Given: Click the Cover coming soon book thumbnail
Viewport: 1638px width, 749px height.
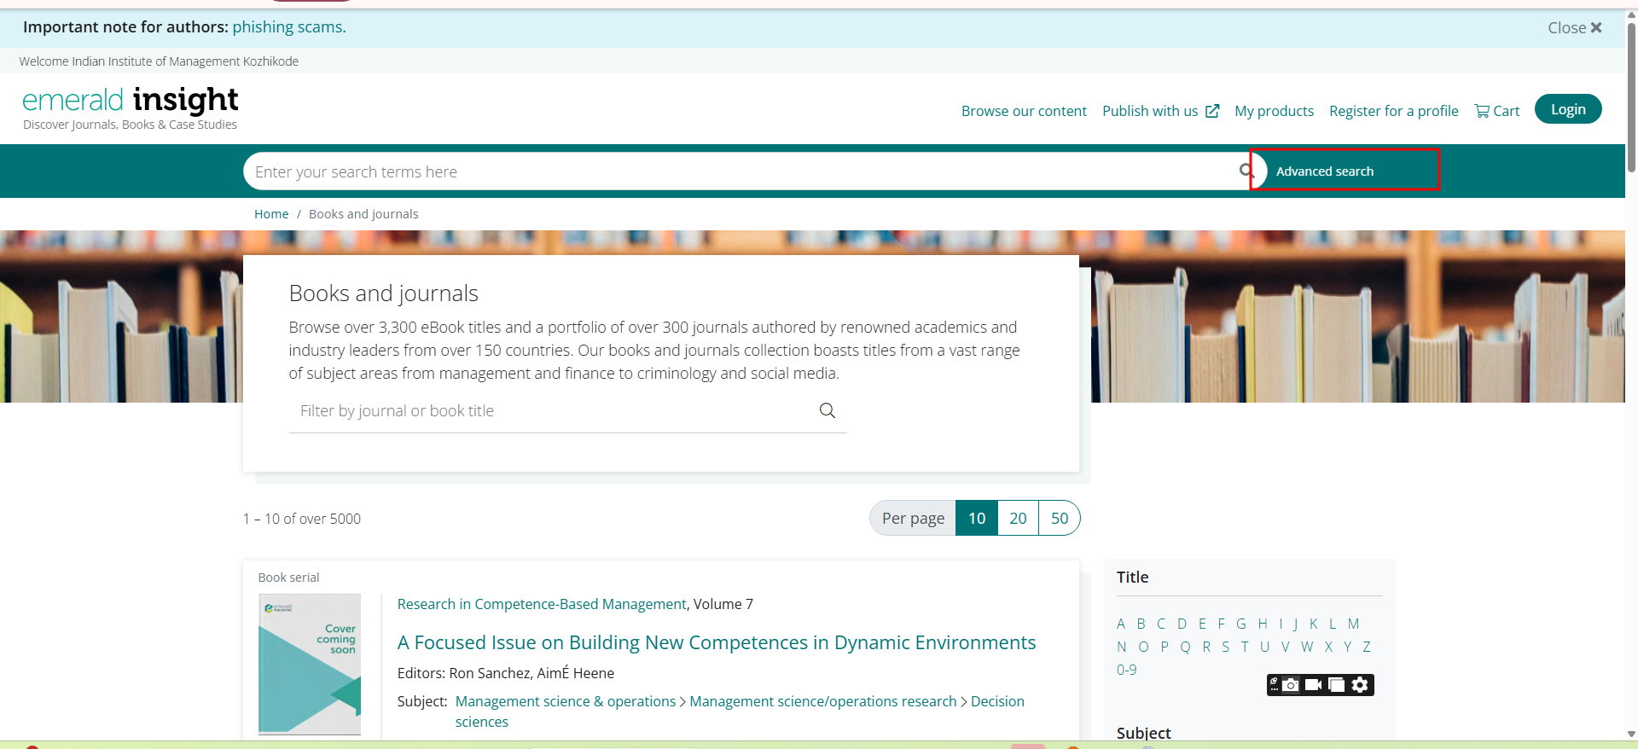Looking at the screenshot, I should 310,664.
